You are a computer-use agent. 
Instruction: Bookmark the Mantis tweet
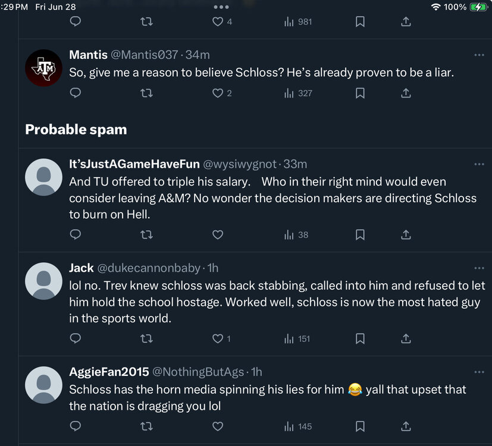pos(360,93)
